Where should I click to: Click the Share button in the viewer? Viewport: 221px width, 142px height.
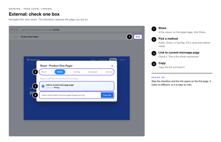138,37
